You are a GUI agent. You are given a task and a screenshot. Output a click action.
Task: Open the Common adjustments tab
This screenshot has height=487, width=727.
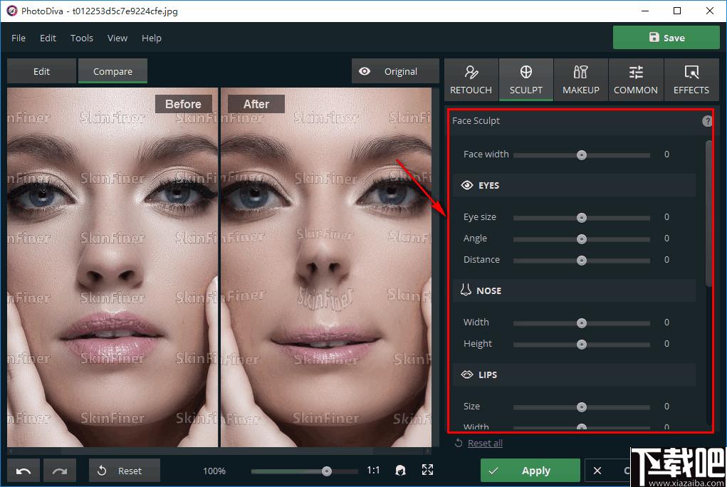coord(636,80)
